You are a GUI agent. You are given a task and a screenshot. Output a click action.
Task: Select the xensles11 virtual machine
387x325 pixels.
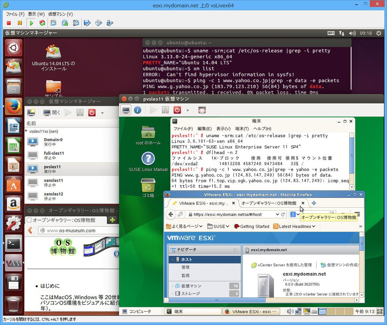pyautogui.click(x=71, y=183)
